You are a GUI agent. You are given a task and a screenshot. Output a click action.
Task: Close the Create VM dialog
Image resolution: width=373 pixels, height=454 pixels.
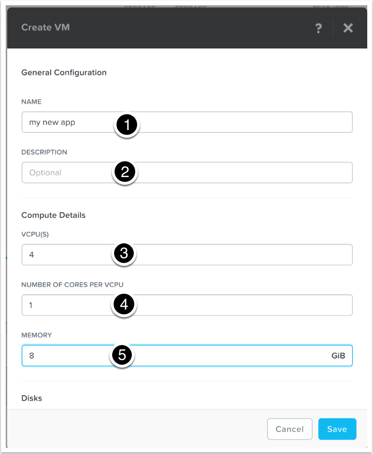(348, 28)
